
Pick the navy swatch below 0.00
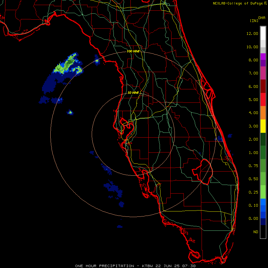click(x=263, y=222)
